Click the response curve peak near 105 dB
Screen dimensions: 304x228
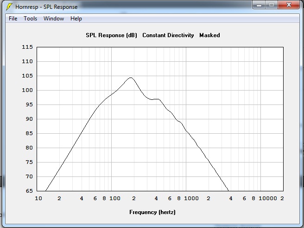point(131,78)
